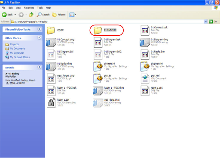Click the Back button
This screenshot has height=158, width=220.
click(7, 15)
